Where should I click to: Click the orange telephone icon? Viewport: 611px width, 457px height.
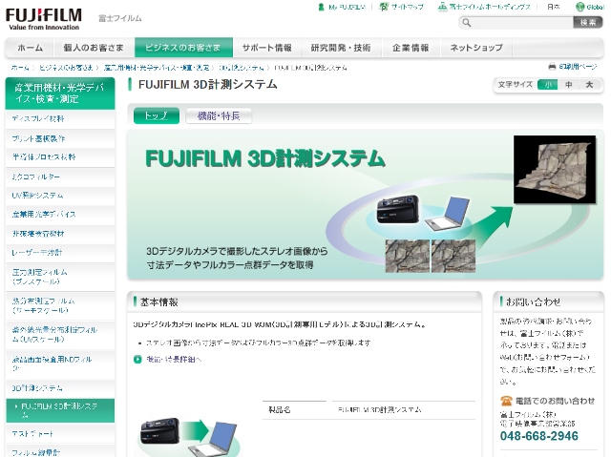(506, 401)
